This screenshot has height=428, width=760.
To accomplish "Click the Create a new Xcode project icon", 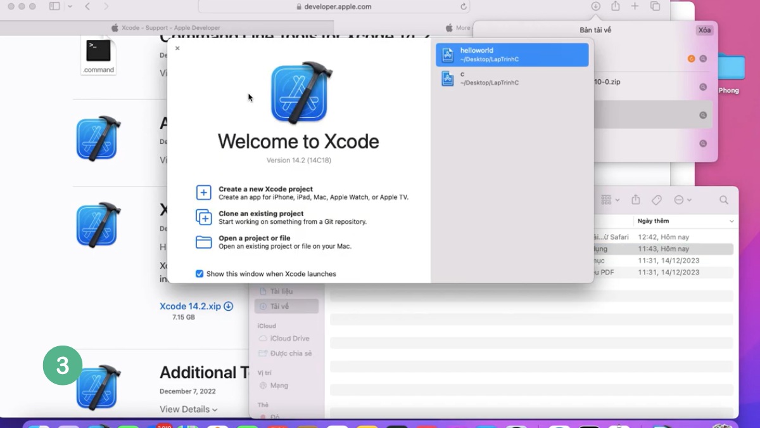I will coord(203,193).
